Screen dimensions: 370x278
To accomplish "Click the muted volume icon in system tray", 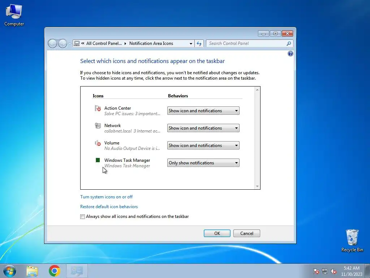I will 334,271.
